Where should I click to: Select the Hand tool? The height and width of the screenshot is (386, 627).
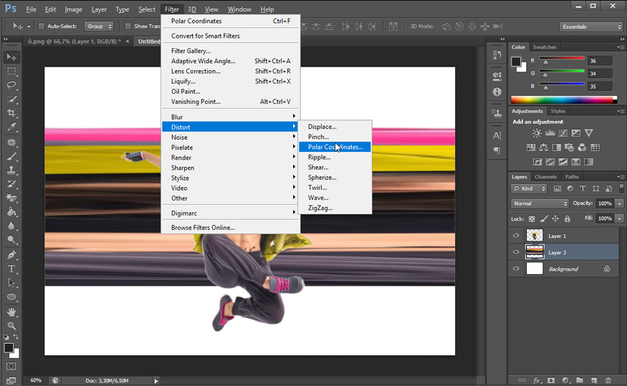[11, 312]
